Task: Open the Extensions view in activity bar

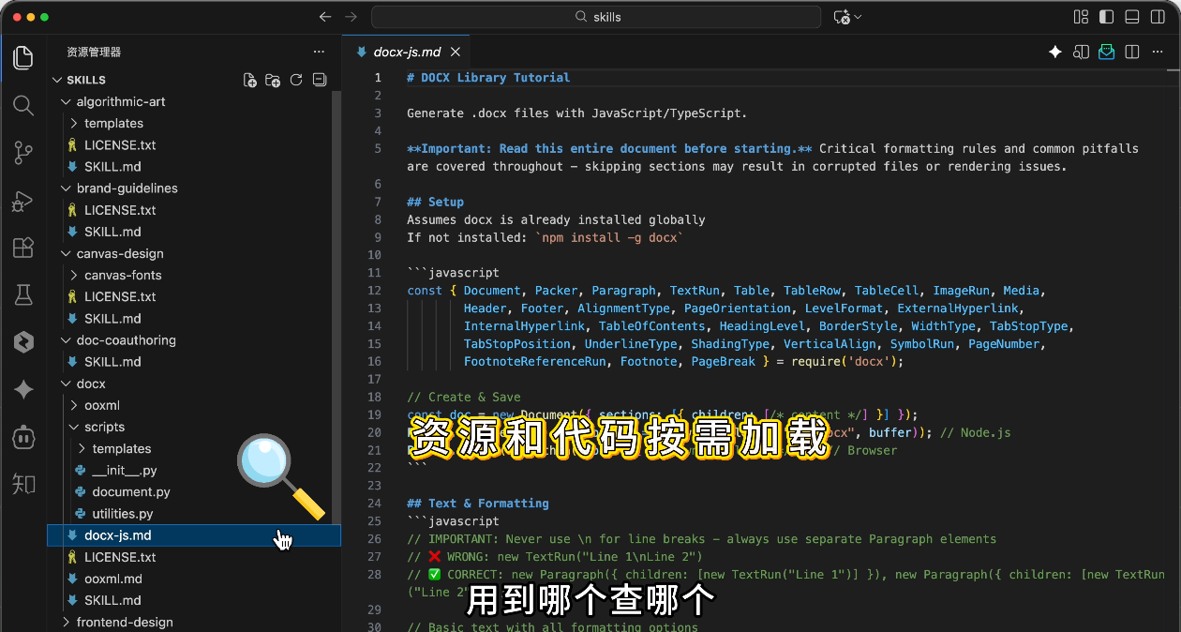Action: [23, 248]
